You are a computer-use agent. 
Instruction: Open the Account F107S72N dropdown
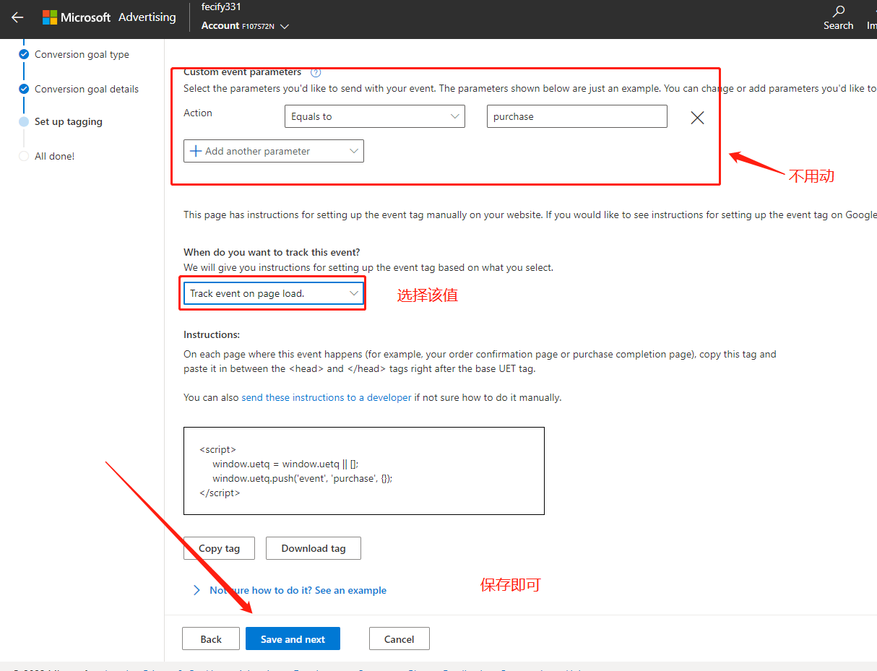(245, 26)
